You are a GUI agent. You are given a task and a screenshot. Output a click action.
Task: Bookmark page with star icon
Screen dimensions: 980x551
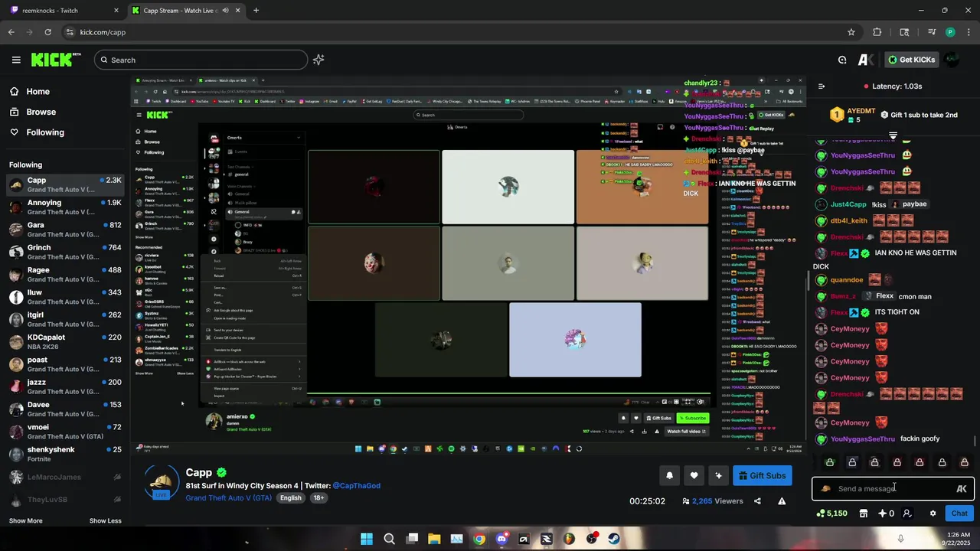point(851,32)
